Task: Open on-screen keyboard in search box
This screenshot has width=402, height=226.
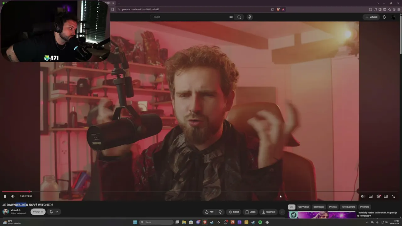Action: click(231, 17)
